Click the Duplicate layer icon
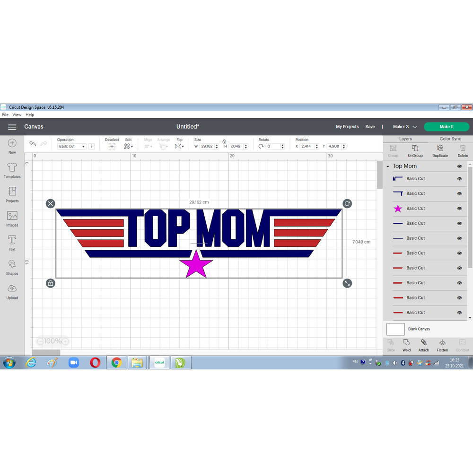This screenshot has height=473, width=473. 440,149
